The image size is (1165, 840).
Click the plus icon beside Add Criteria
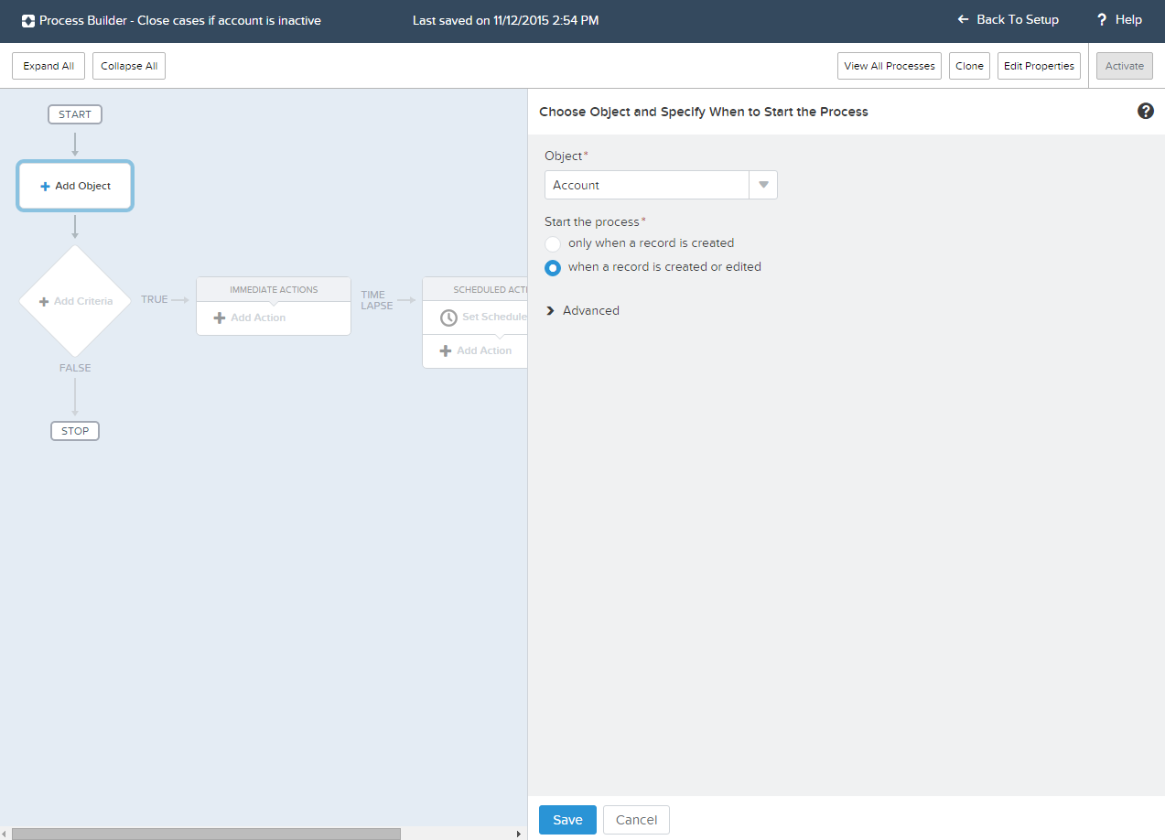(x=44, y=301)
